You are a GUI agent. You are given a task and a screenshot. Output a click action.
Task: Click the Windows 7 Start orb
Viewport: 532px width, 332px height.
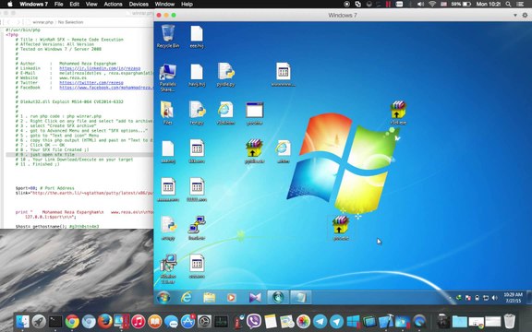(163, 298)
